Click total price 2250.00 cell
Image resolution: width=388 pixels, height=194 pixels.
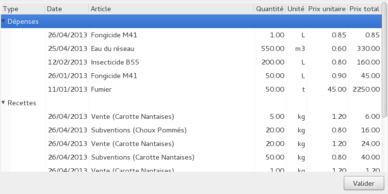coord(366,89)
